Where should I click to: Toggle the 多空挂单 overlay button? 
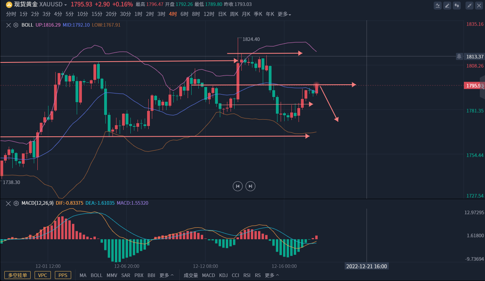point(17,275)
